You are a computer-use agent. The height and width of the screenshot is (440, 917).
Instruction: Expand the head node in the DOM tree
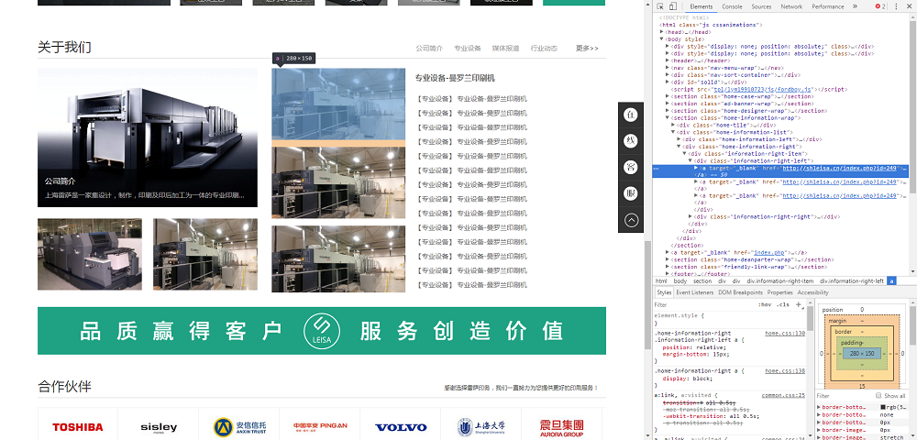(x=662, y=32)
